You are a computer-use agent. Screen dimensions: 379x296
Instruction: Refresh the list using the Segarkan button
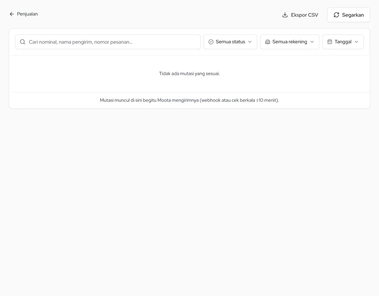(349, 15)
